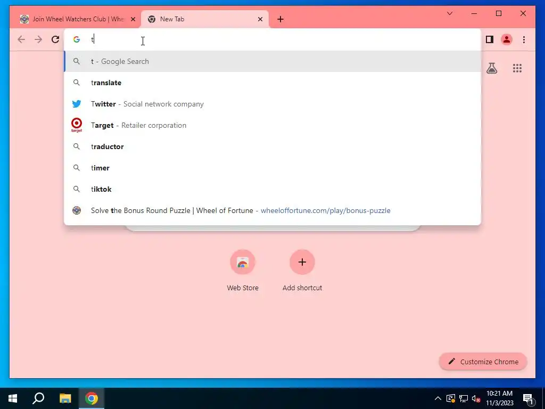Show hidden system tray icons
The image size is (545, 409).
[x=438, y=398]
